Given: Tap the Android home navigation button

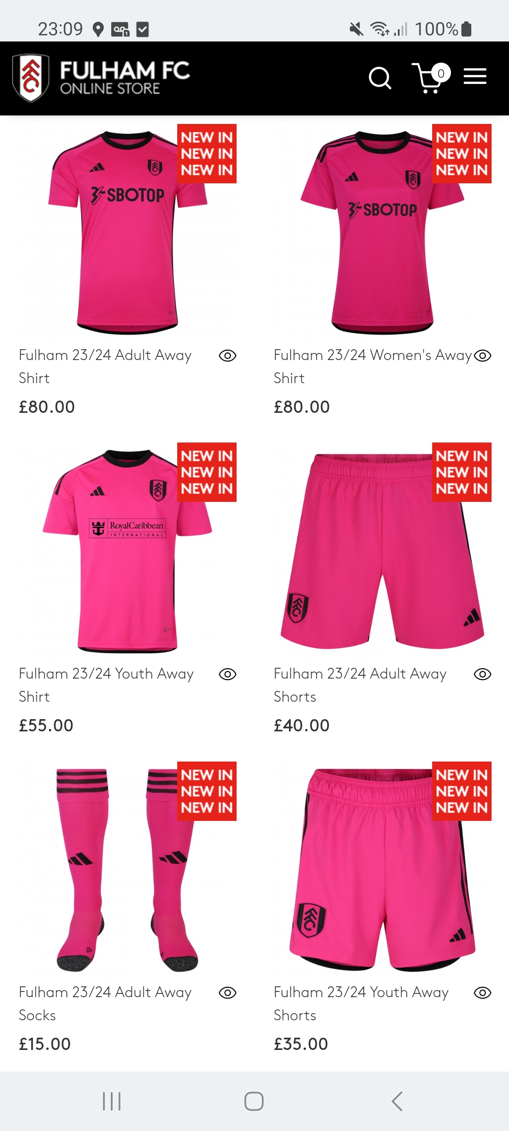Looking at the screenshot, I should tap(254, 1101).
